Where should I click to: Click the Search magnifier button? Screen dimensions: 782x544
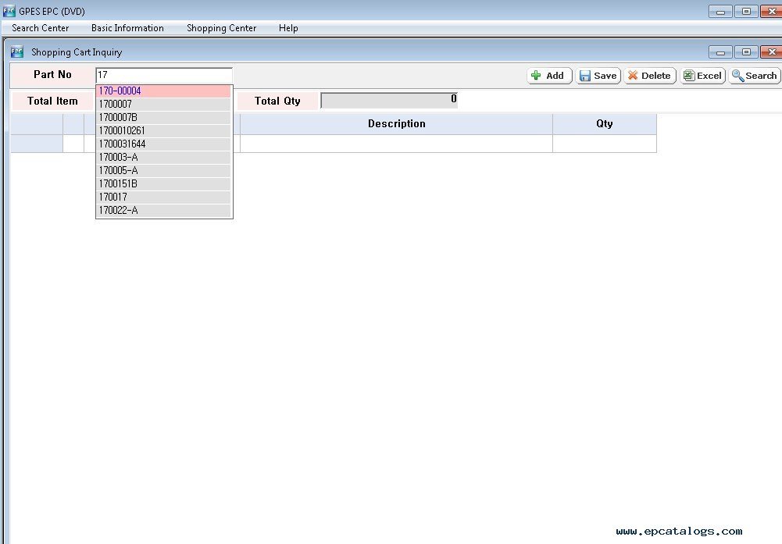pyautogui.click(x=754, y=76)
